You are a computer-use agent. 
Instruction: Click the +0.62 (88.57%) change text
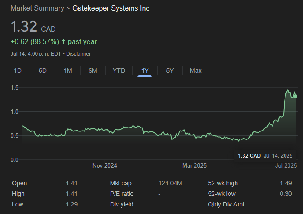click(35, 41)
